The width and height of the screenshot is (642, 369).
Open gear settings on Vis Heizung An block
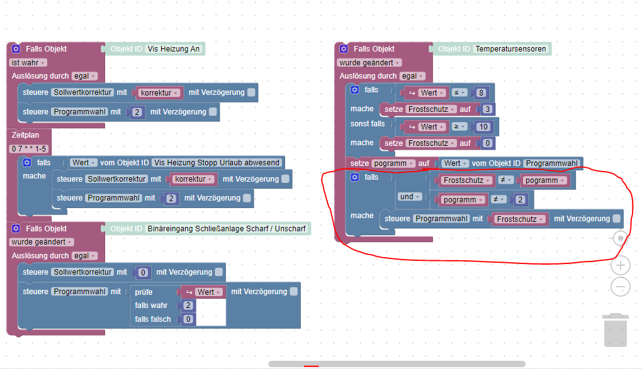pyautogui.click(x=16, y=48)
